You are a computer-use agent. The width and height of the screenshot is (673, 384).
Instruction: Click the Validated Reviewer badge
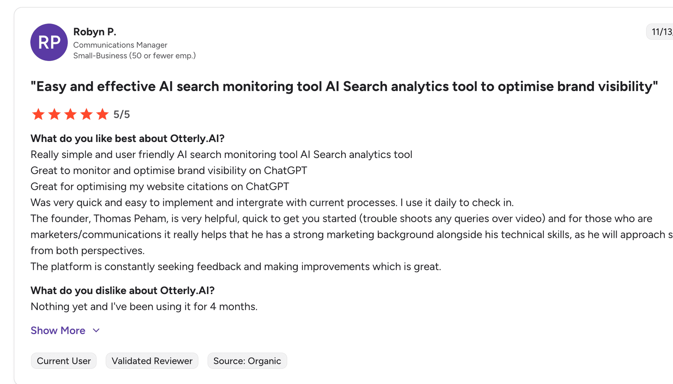coord(152,361)
